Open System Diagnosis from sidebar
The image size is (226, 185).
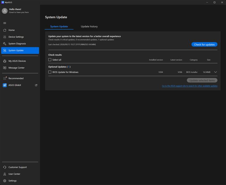(x=20, y=44)
